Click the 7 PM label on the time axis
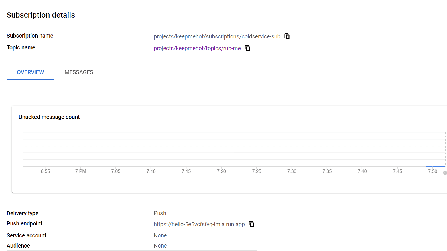The width and height of the screenshot is (447, 251). pyautogui.click(x=81, y=171)
